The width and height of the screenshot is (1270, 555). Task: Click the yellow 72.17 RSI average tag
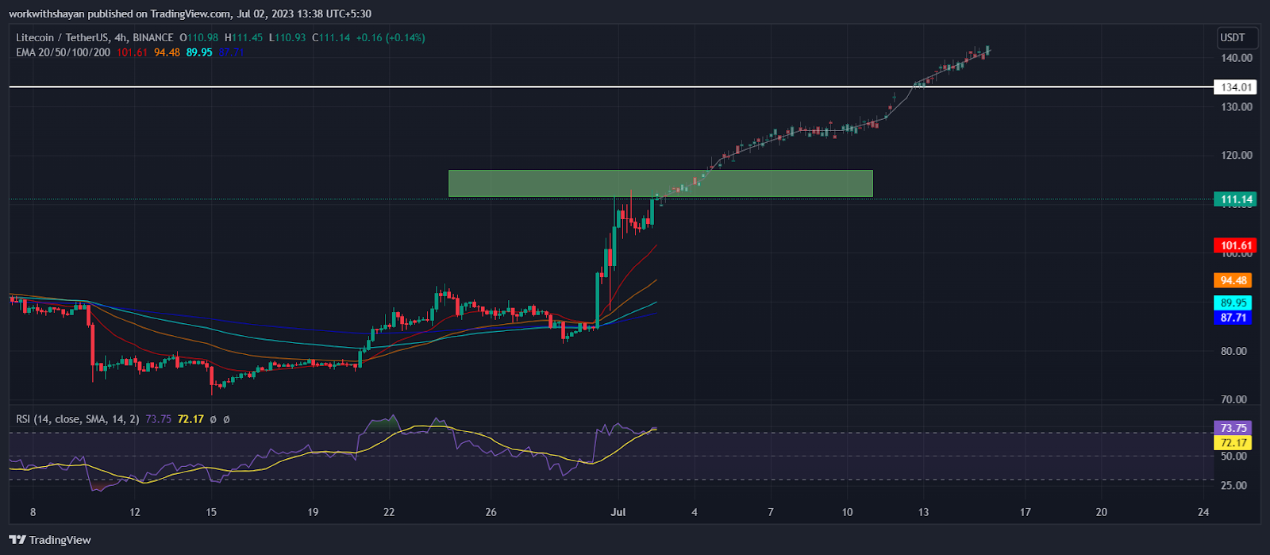click(x=1233, y=443)
